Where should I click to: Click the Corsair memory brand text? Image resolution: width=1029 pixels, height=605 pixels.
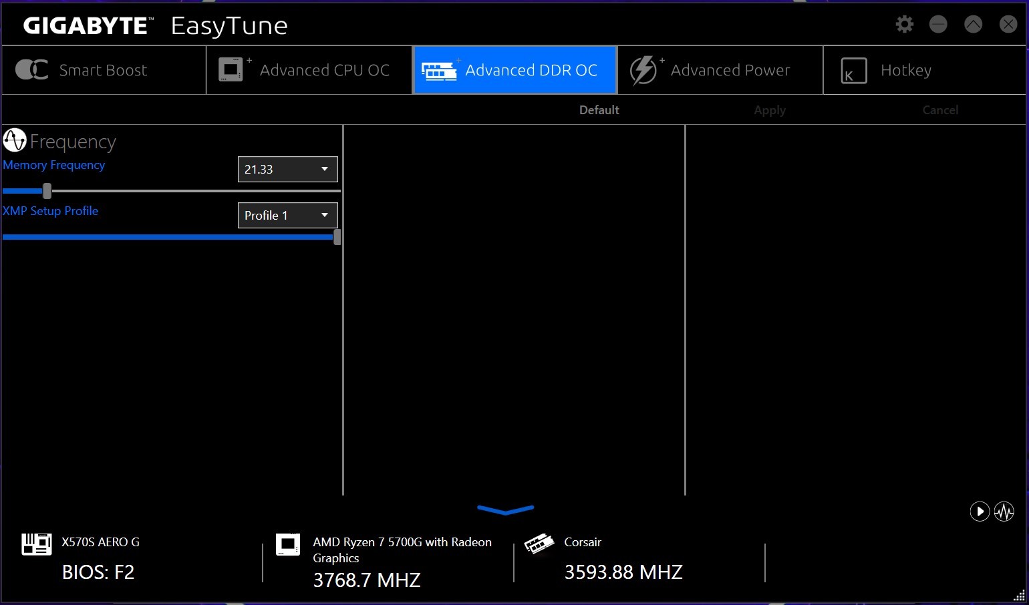point(583,542)
